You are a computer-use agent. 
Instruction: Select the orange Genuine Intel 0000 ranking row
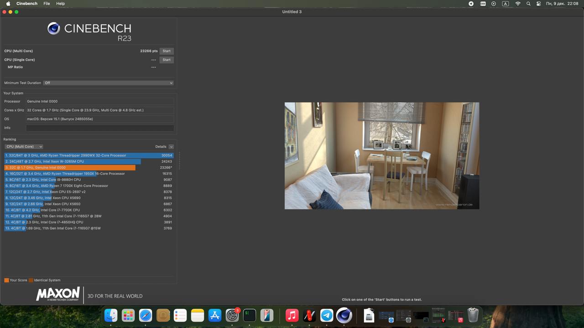(89, 168)
